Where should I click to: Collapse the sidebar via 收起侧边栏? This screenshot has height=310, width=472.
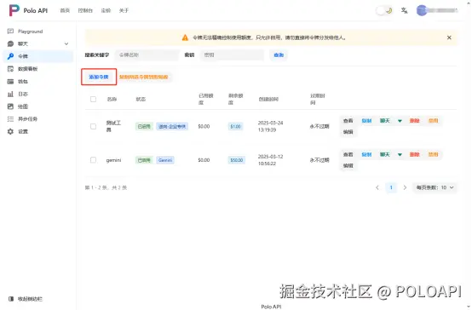(26, 299)
